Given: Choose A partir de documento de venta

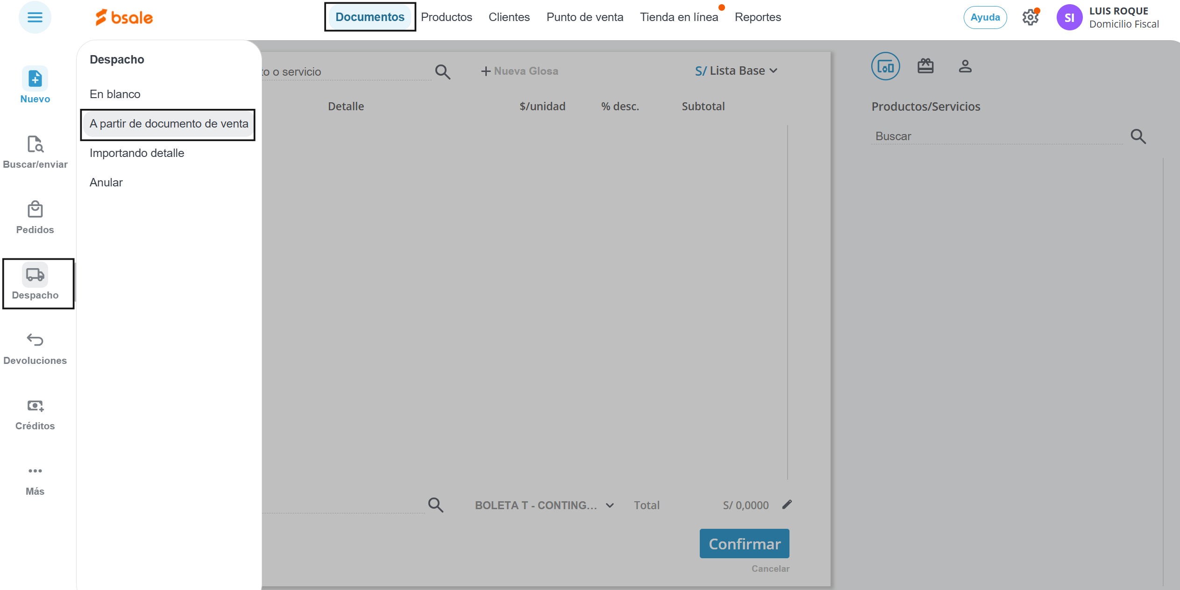Looking at the screenshot, I should point(169,124).
